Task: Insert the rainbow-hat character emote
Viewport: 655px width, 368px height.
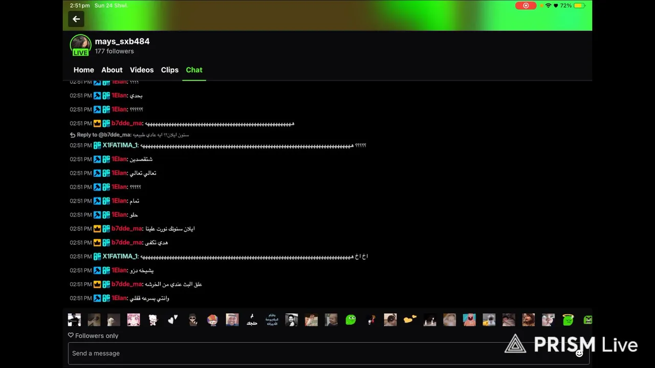Action: click(x=212, y=320)
